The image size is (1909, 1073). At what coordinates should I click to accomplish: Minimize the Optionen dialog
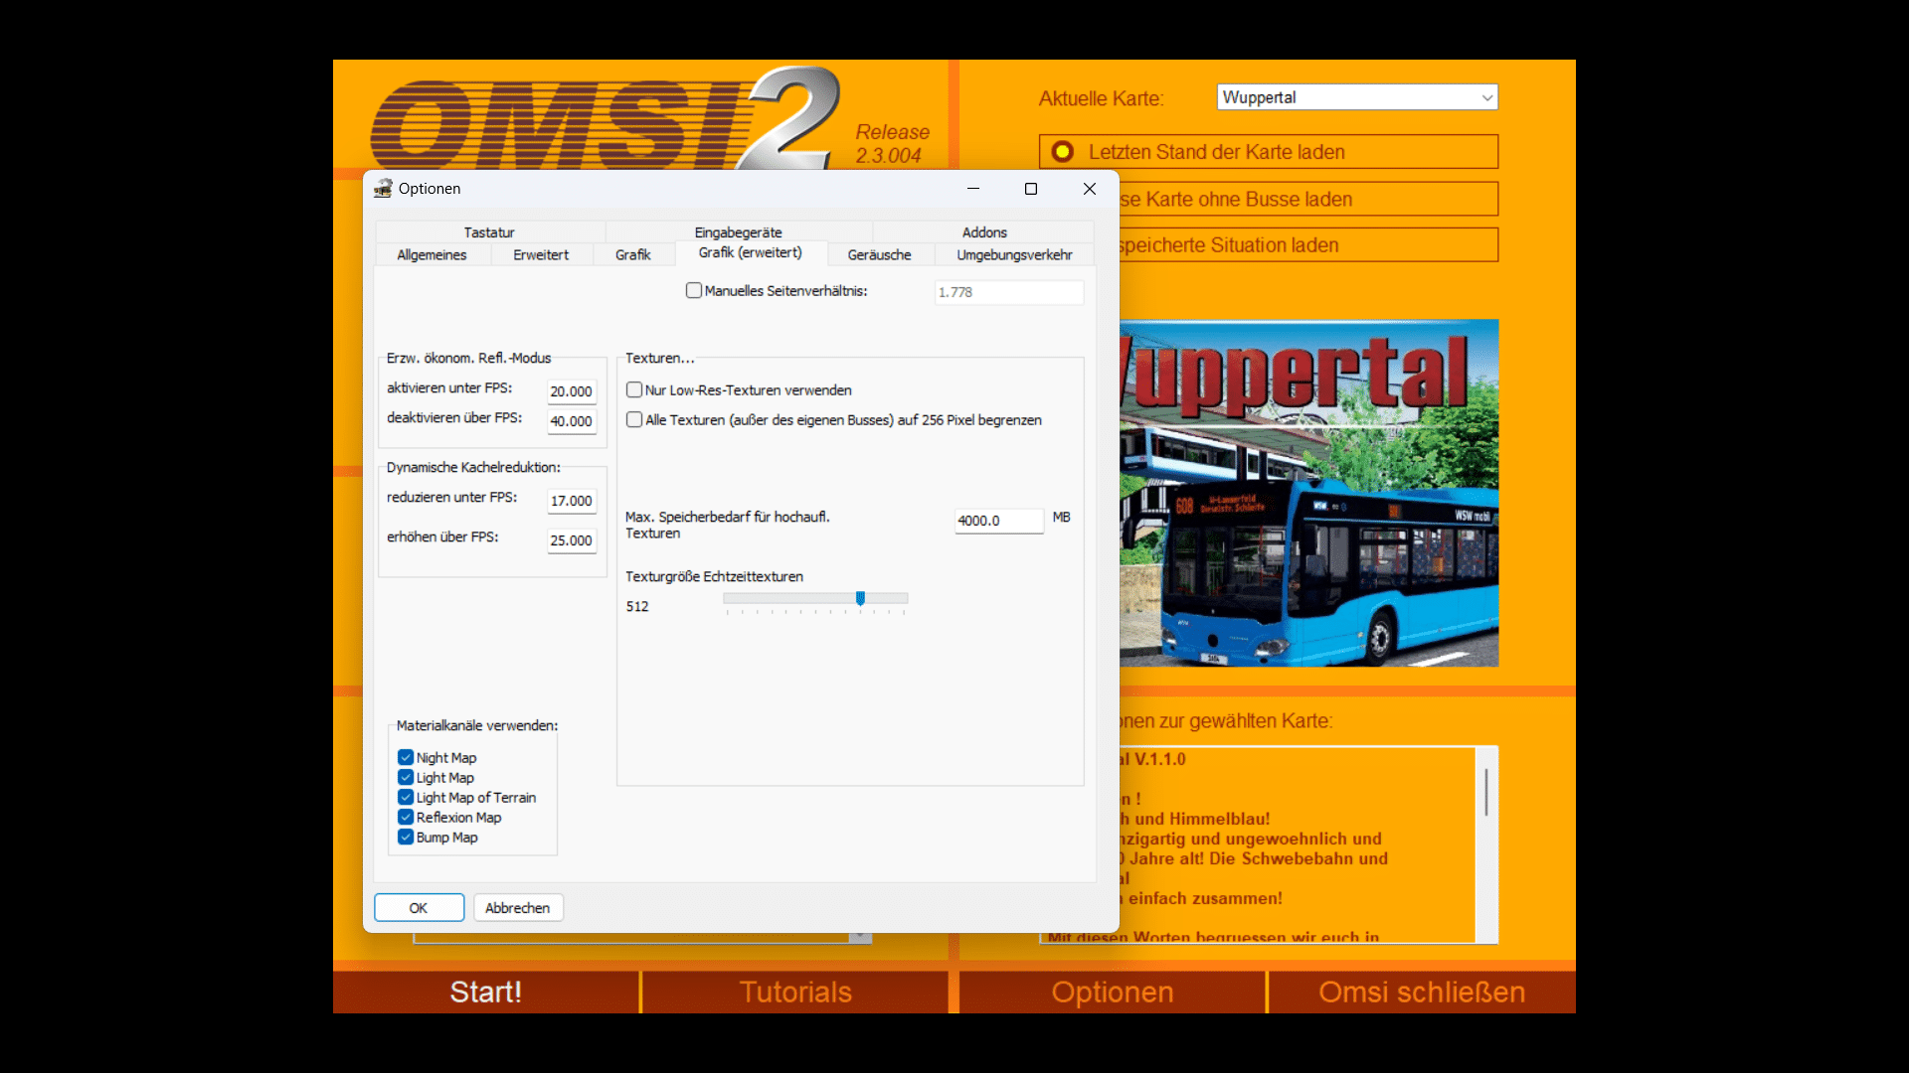point(973,189)
